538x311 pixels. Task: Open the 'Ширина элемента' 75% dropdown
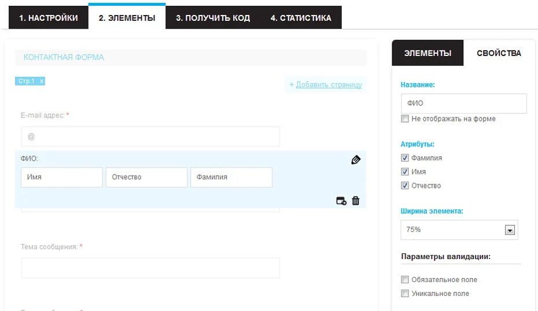[x=459, y=229]
